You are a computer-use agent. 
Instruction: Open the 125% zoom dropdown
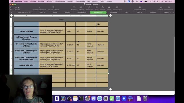[x=18, y=7]
